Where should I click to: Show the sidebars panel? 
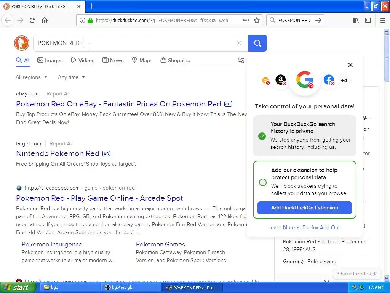(368, 21)
